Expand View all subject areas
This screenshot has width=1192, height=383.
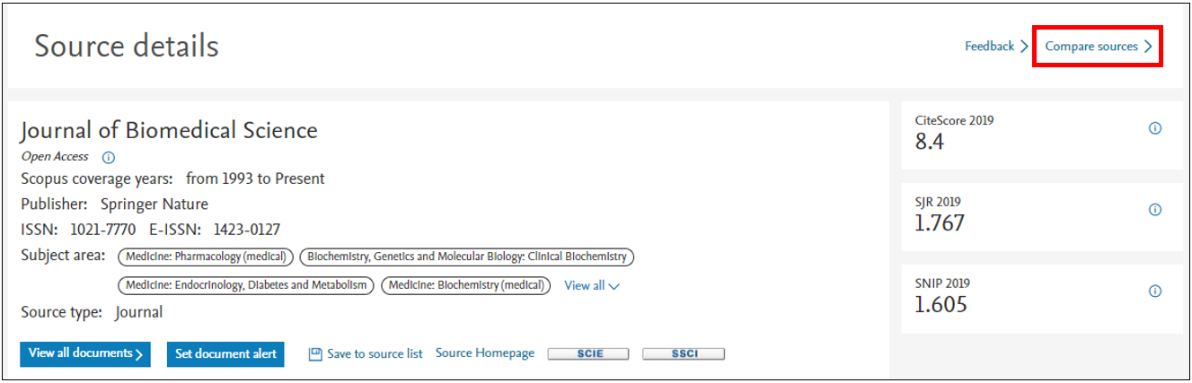click(x=592, y=285)
